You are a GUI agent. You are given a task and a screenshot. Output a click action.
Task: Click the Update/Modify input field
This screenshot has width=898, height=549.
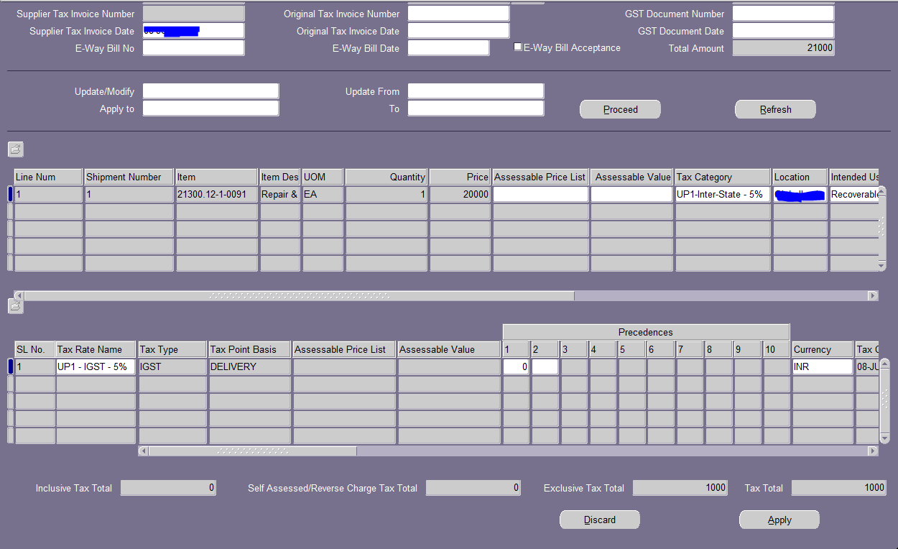click(x=210, y=91)
